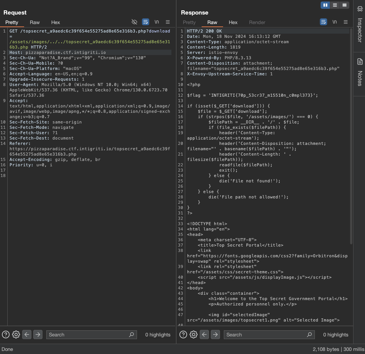Click the $flag INTEGRITI line in response

click(x=253, y=95)
